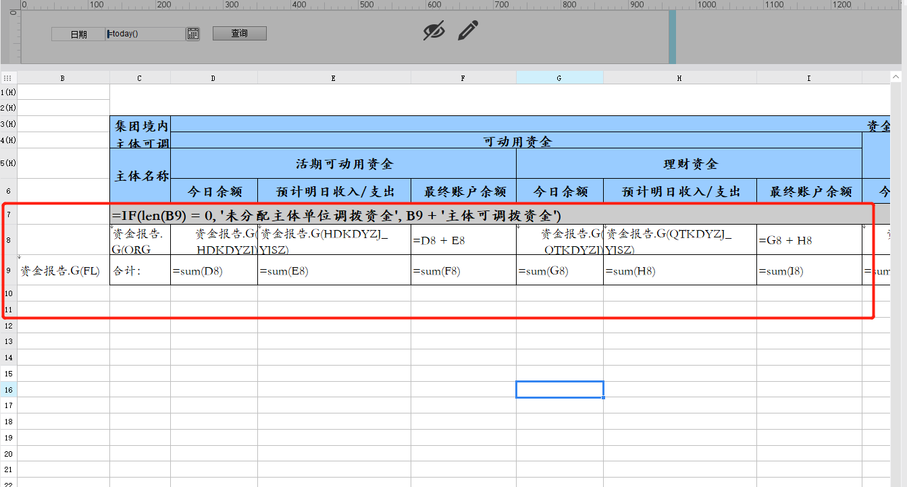Image resolution: width=907 pixels, height=487 pixels.
Task: Select row header 20
Action: pos(9,453)
